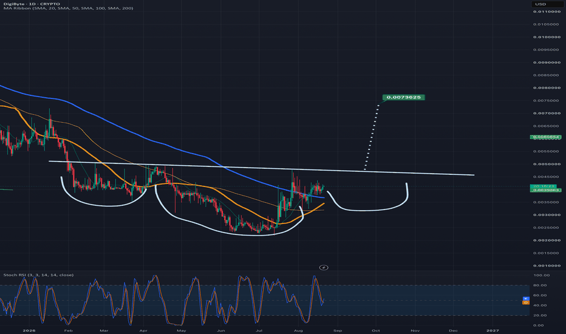Click the lightning bolt event icon
The image size is (566, 334).
(x=324, y=268)
